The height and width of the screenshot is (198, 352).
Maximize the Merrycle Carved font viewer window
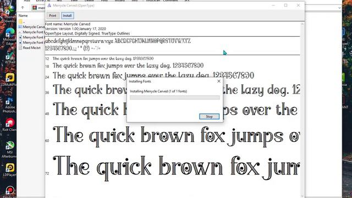coord(286,5)
